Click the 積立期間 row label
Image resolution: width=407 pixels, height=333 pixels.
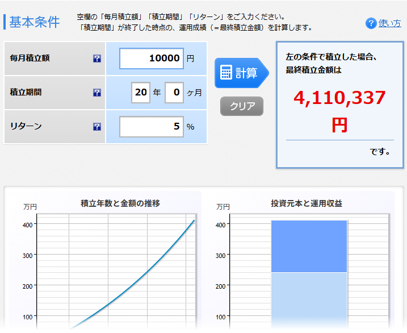[x=26, y=92]
